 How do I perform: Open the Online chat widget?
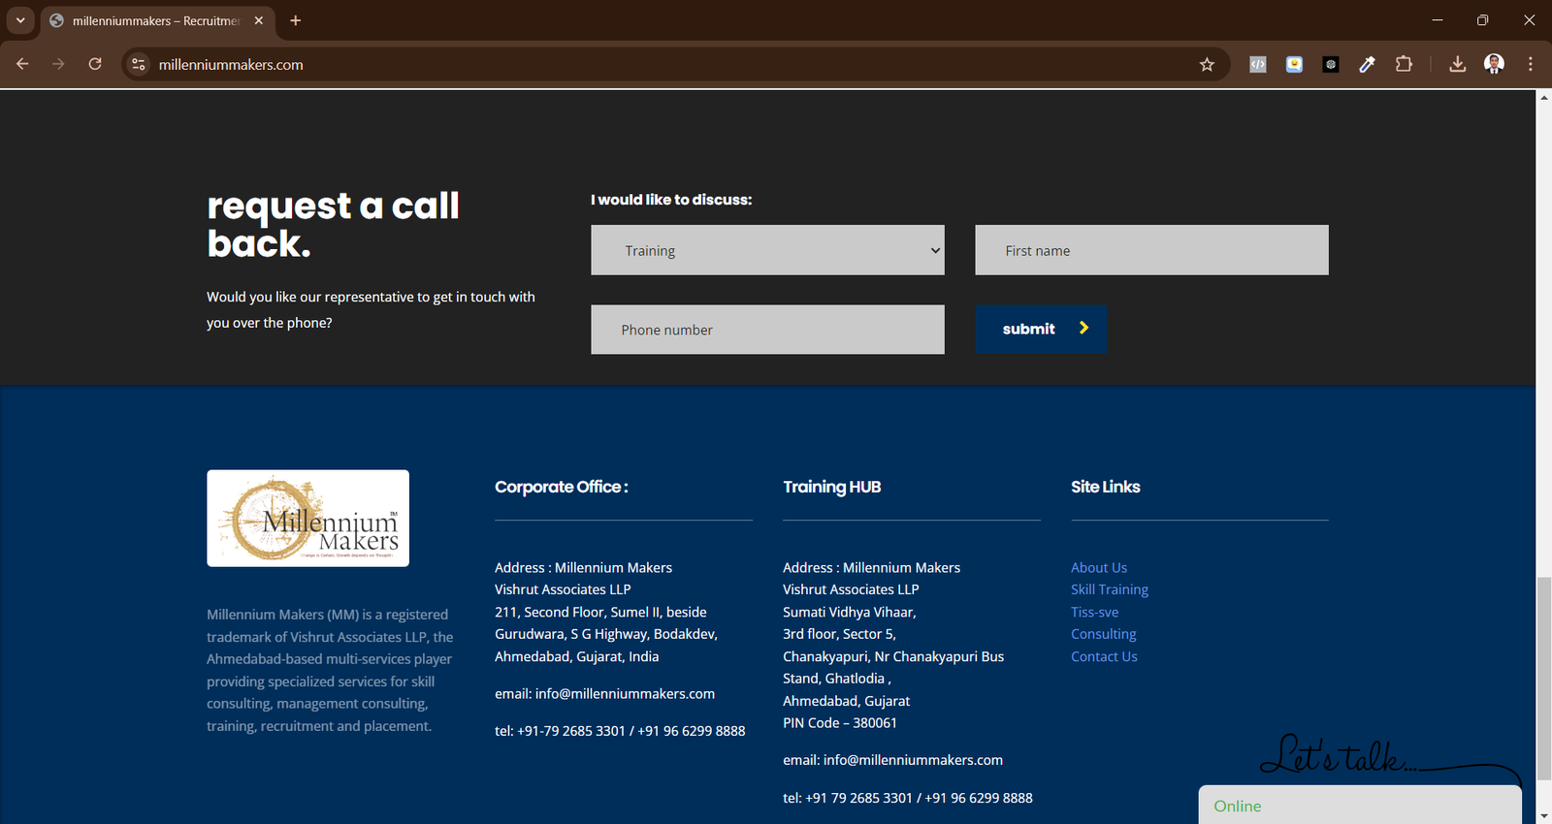click(1358, 806)
